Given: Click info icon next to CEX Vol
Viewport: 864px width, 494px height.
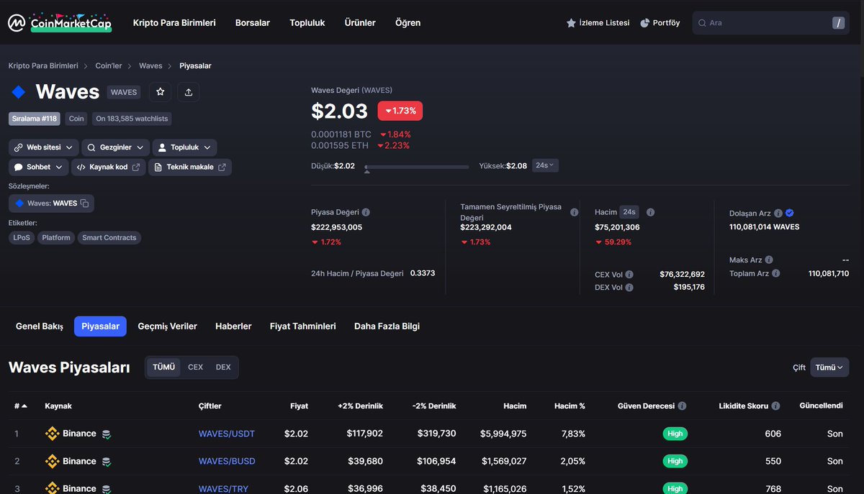Looking at the screenshot, I should [x=629, y=274].
